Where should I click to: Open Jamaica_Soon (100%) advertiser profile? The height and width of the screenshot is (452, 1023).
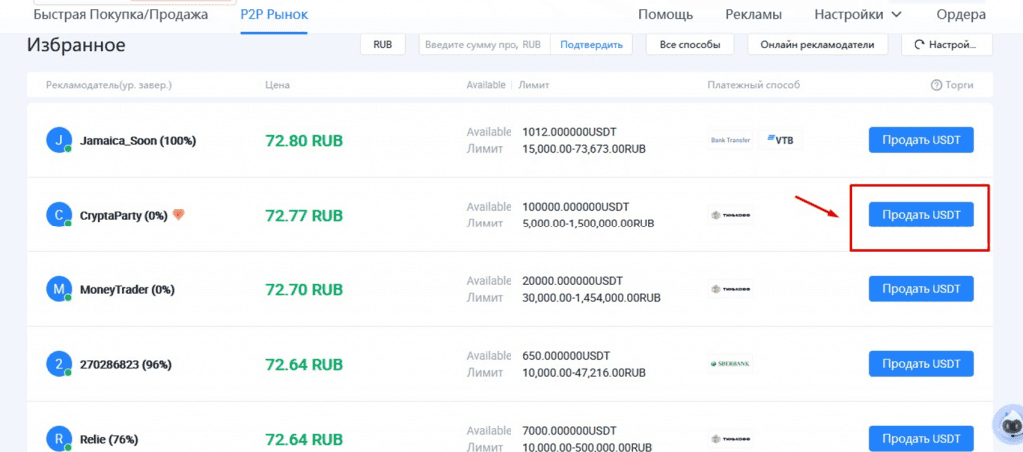pyautogui.click(x=138, y=140)
